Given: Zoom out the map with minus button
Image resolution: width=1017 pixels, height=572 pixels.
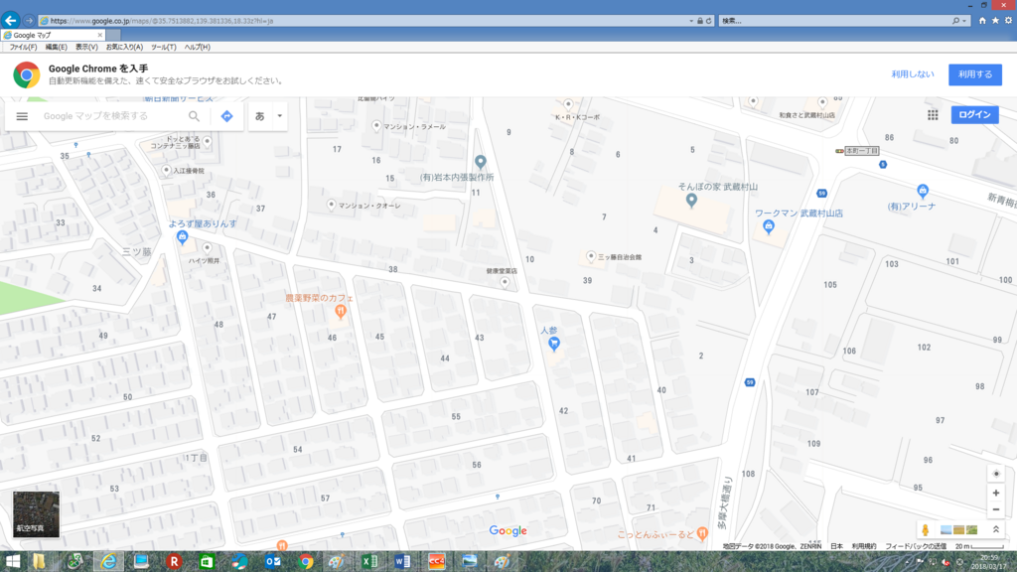Looking at the screenshot, I should (996, 509).
